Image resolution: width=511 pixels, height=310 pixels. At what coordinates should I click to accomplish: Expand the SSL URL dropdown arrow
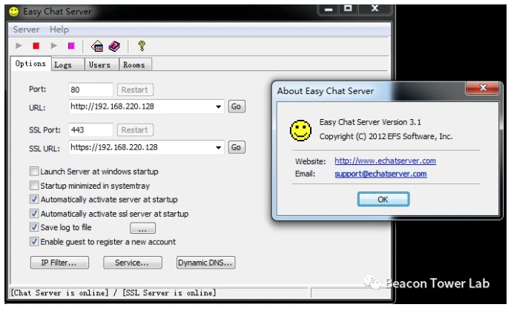[218, 147]
